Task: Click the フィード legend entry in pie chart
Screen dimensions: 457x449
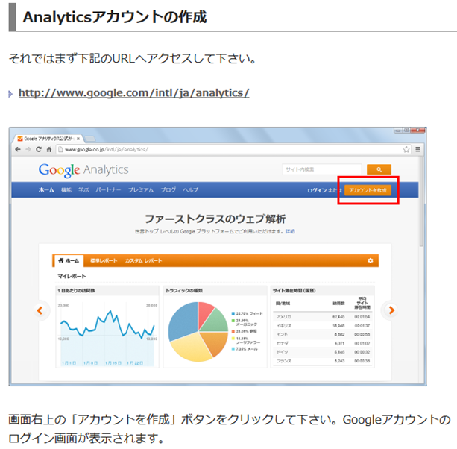Action: [x=248, y=313]
